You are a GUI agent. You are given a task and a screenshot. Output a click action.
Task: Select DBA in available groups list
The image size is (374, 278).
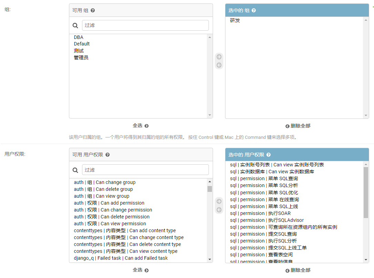[79, 37]
